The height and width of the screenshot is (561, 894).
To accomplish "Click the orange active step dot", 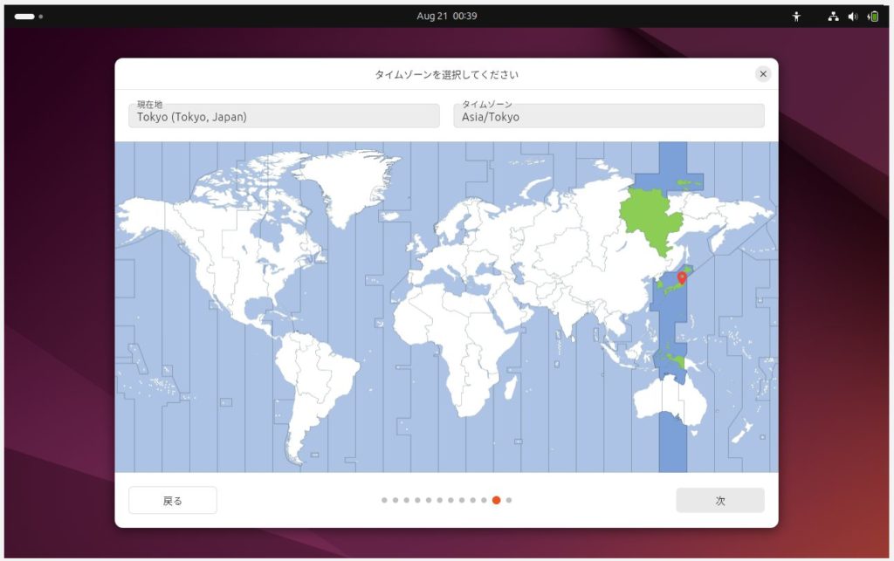I will pyautogui.click(x=496, y=500).
